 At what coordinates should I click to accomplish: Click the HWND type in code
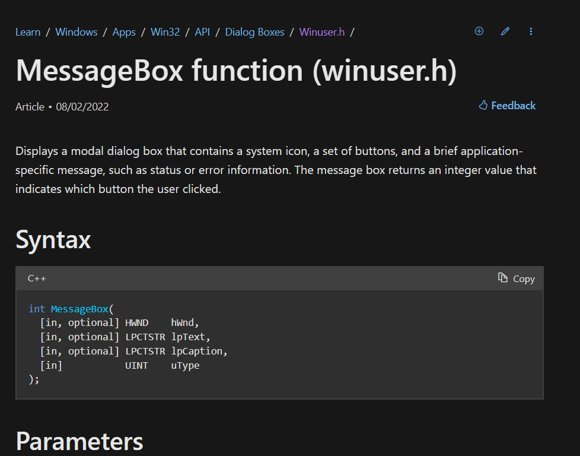(136, 322)
